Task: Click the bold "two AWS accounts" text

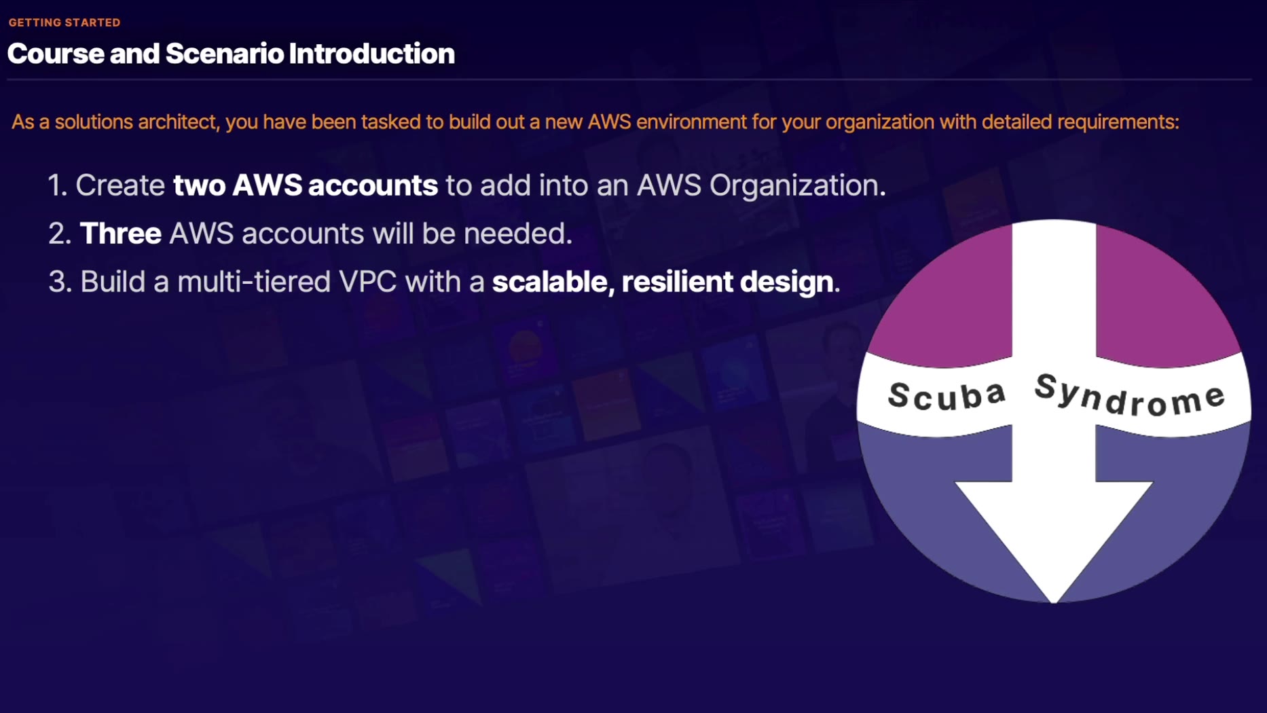Action: pyautogui.click(x=305, y=185)
